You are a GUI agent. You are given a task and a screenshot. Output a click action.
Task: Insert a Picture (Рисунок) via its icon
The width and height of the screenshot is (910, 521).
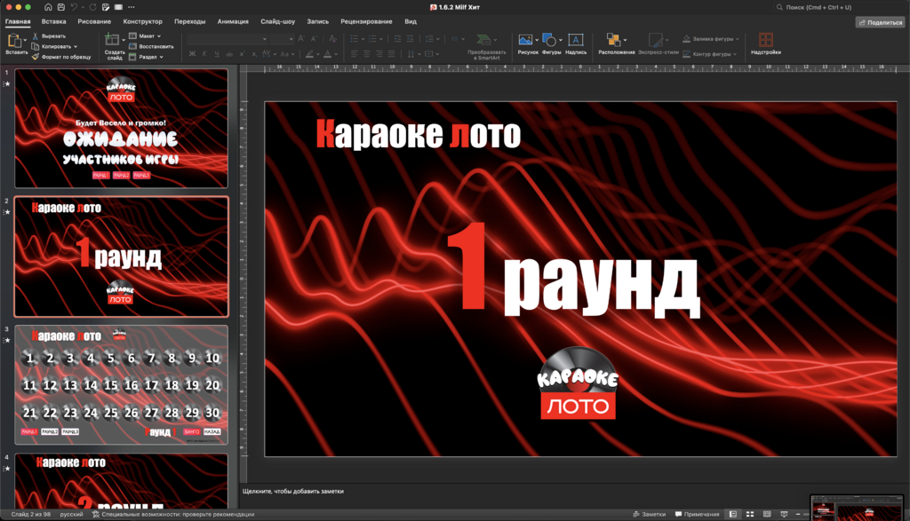coord(525,39)
